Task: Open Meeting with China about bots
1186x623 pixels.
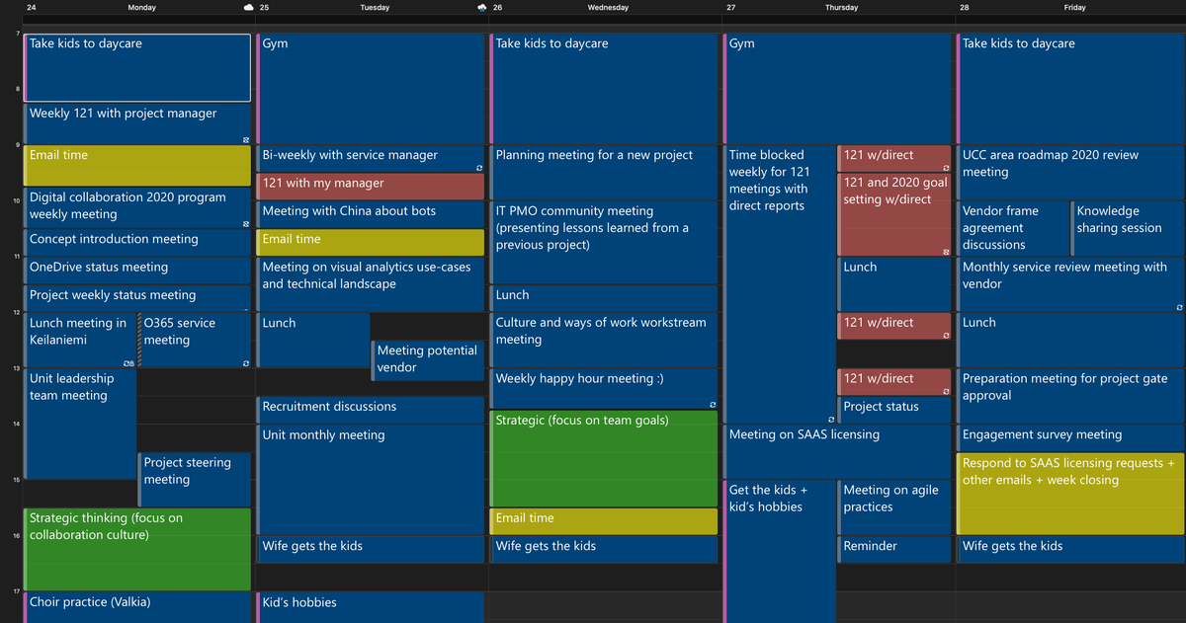Action: [371, 214]
